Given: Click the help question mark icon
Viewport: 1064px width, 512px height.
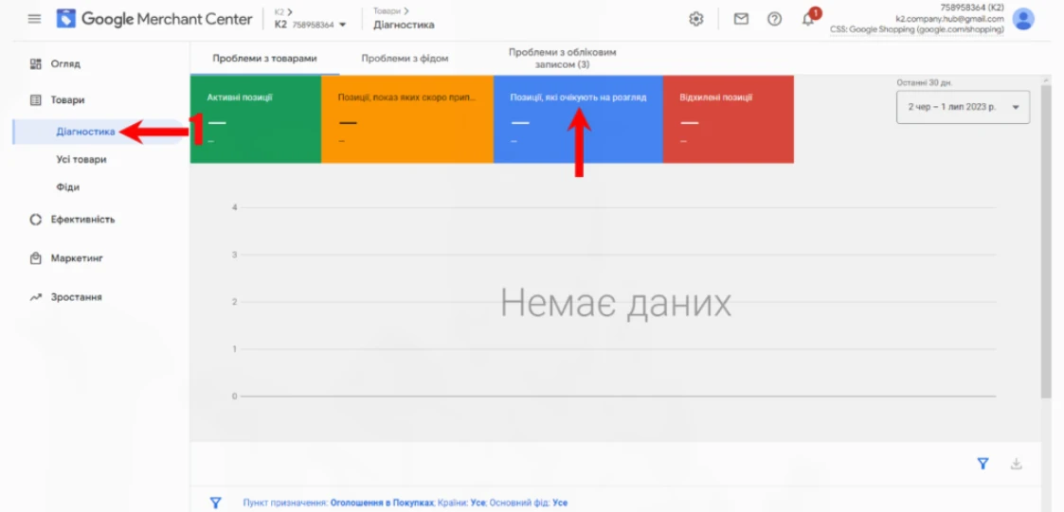Looking at the screenshot, I should 774,19.
